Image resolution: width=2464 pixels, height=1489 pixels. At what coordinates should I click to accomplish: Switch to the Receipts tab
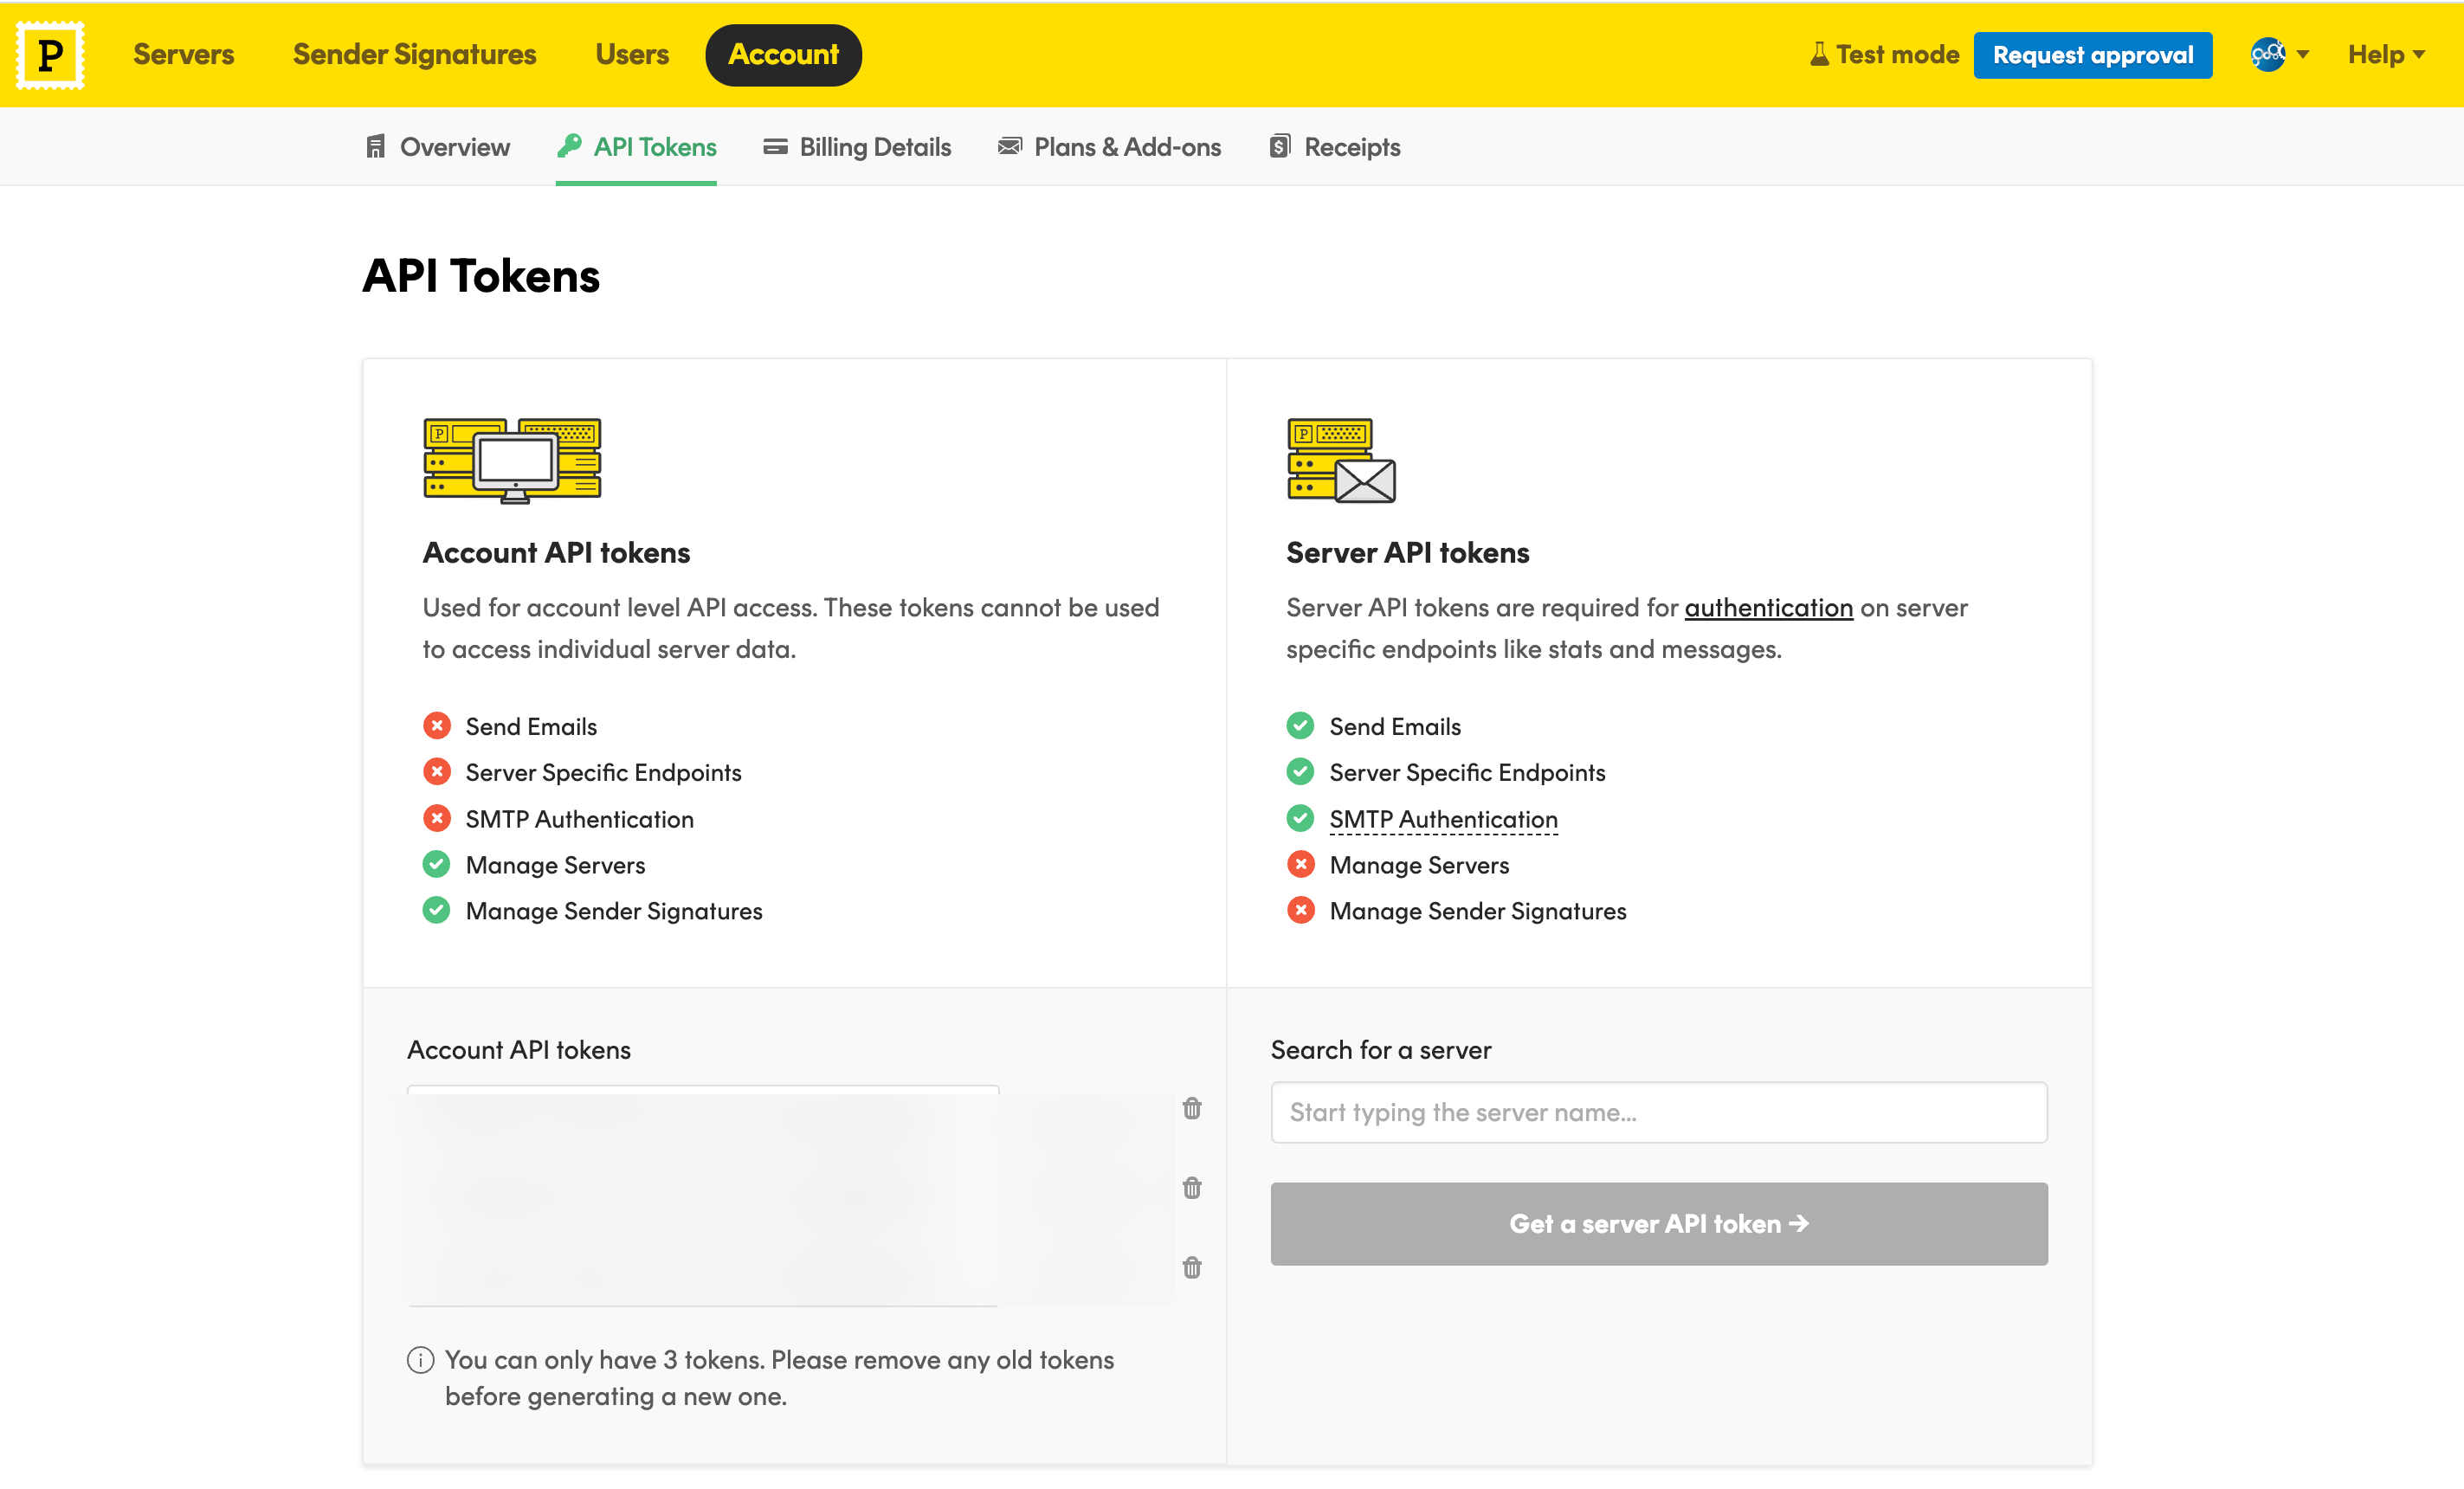pos(1335,147)
